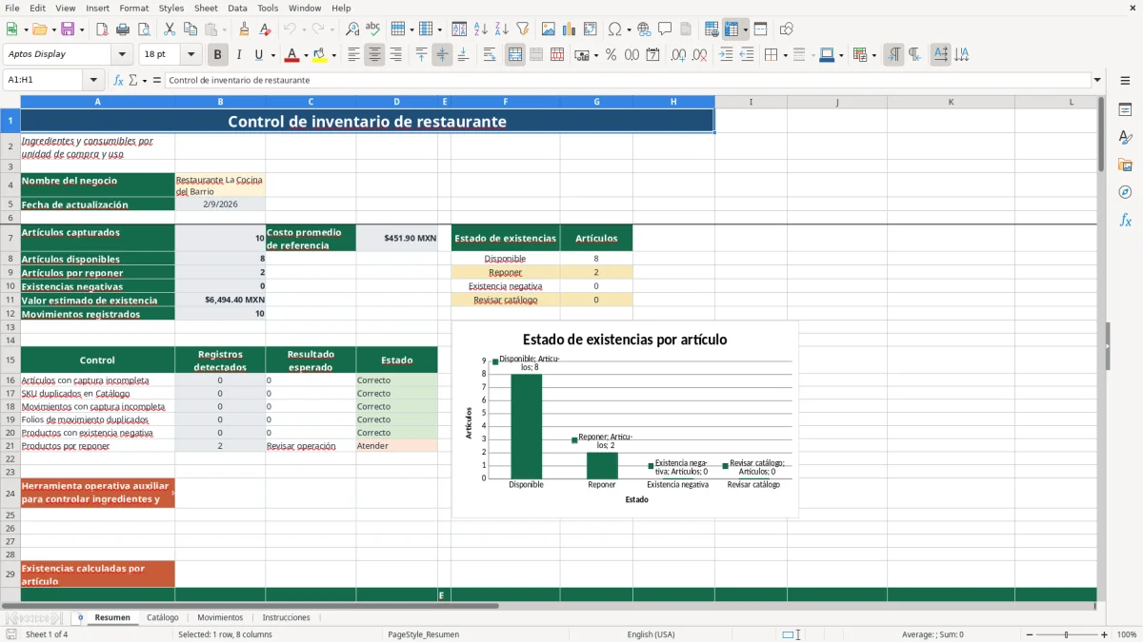1143x642 pixels.
Task: Click the Print icon in the toolbar
Action: point(122,29)
